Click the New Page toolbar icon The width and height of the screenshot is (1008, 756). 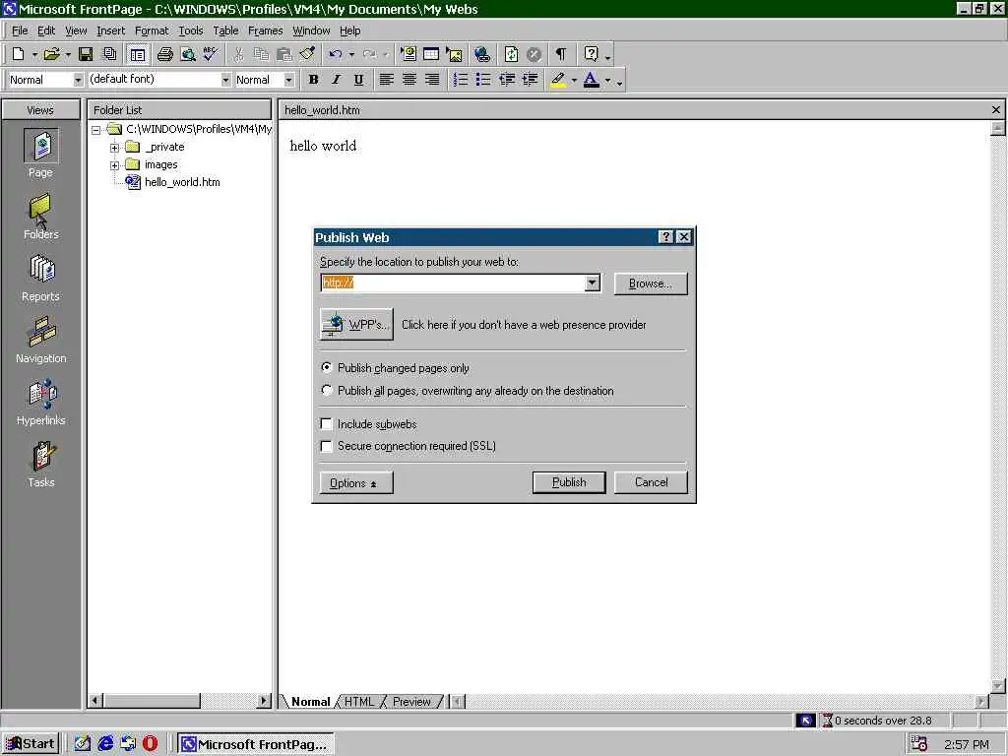pyautogui.click(x=18, y=55)
